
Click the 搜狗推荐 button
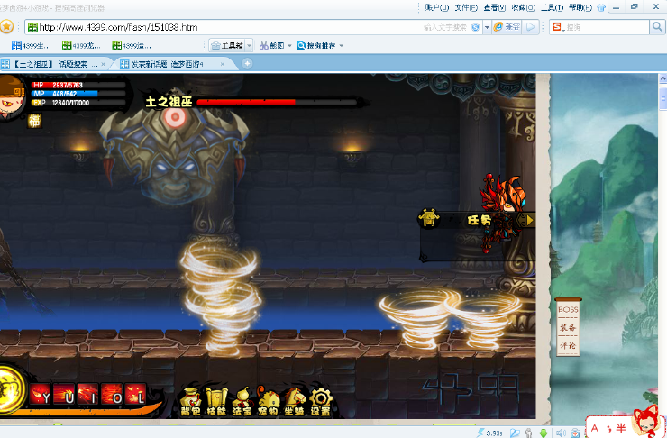click(x=317, y=45)
